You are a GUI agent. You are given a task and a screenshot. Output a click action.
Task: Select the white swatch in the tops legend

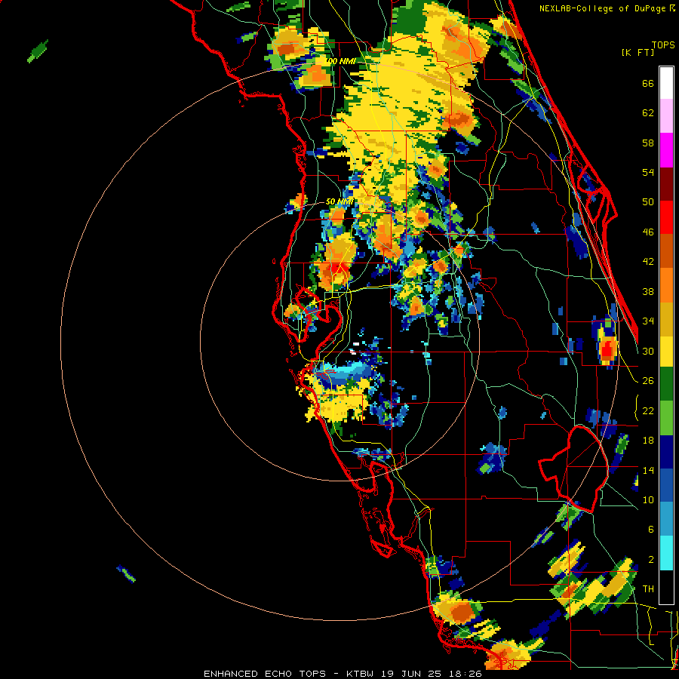click(x=666, y=83)
